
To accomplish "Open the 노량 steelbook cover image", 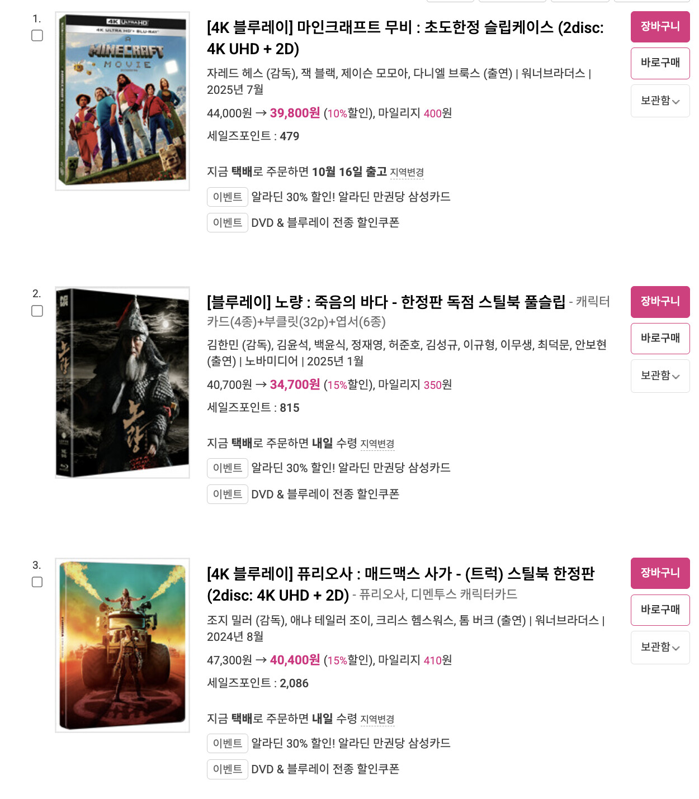I will tap(122, 383).
